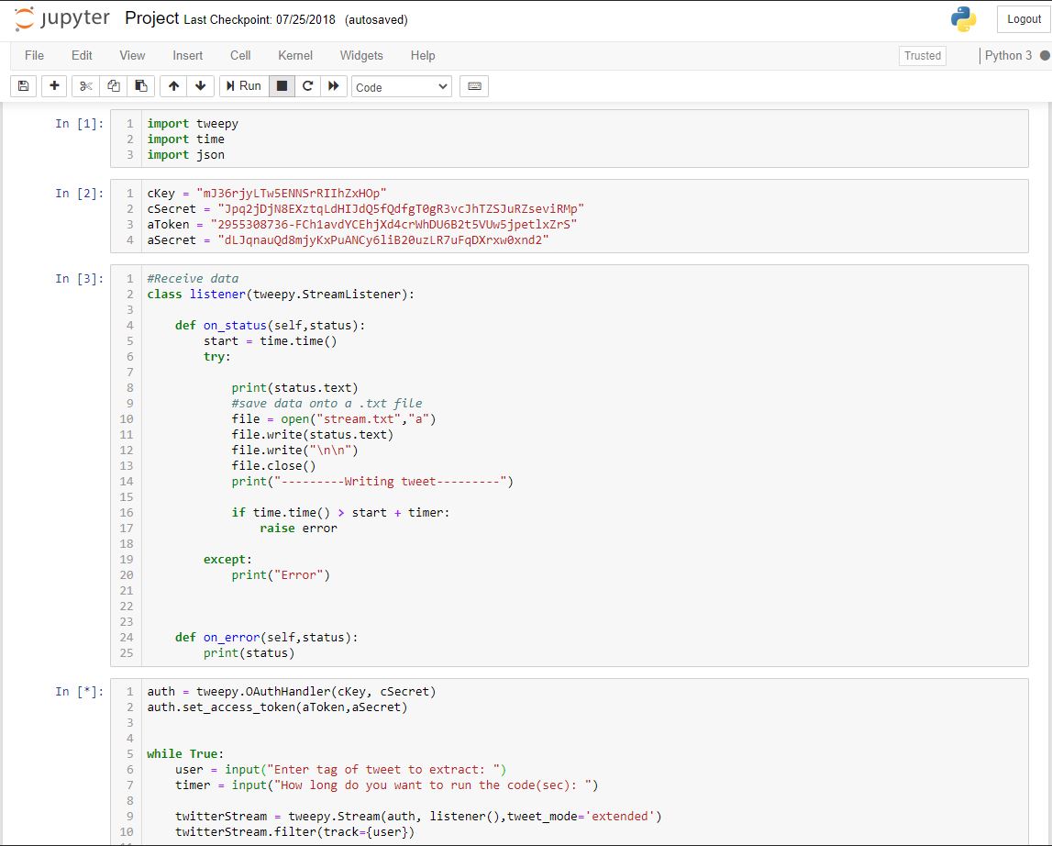Click the 'tweepy.Stream(auth, listener()' line

point(418,817)
